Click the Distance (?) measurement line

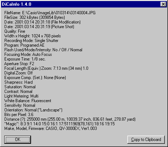[x=70, y=119]
